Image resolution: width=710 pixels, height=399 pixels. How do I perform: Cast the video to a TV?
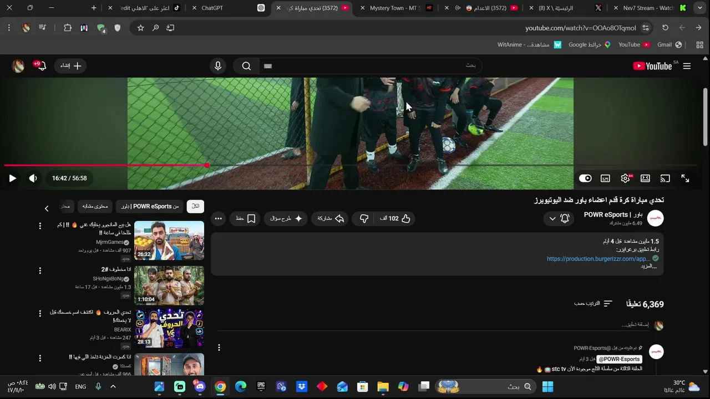coord(665,178)
